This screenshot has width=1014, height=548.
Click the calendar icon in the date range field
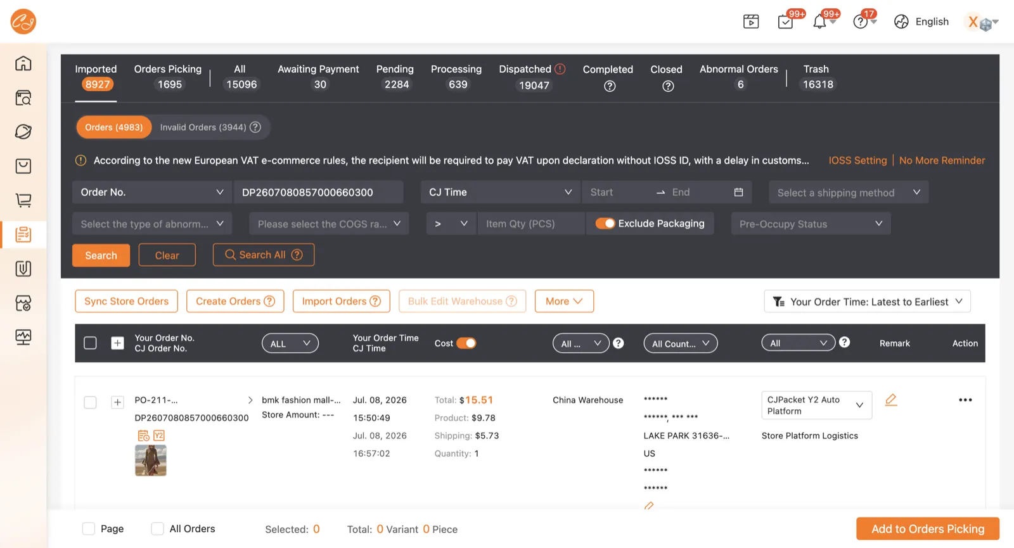pos(738,192)
